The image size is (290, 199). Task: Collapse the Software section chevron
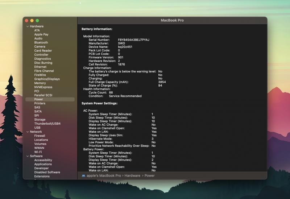[28, 156]
